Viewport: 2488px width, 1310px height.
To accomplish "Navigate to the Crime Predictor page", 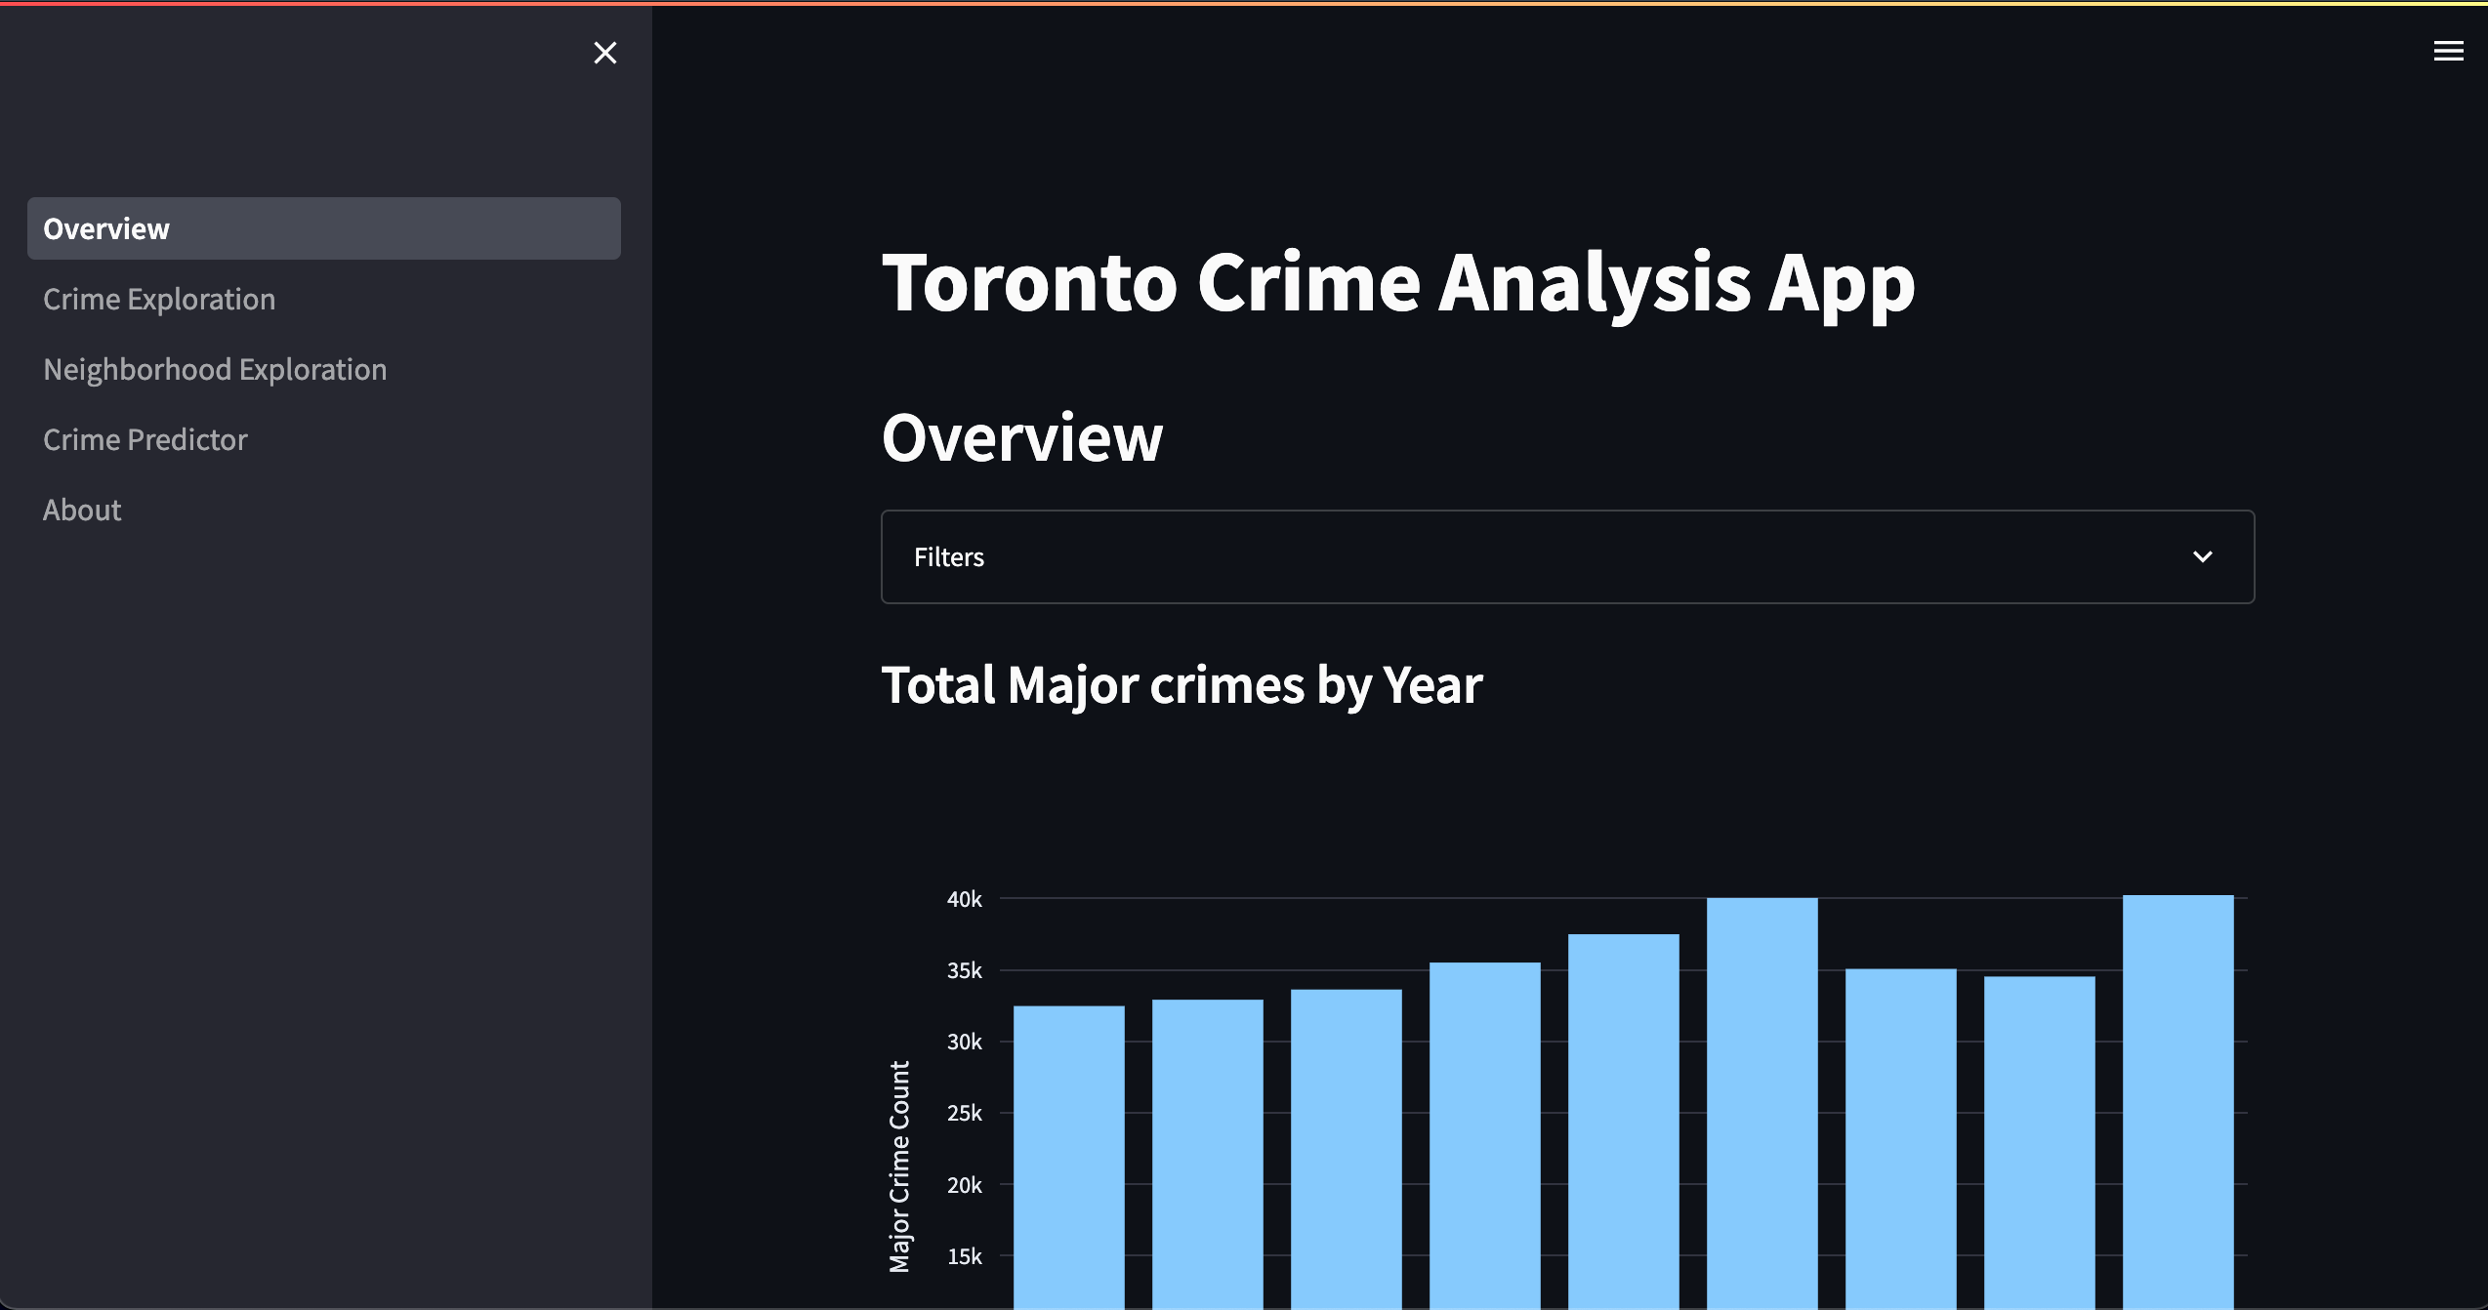I will coord(145,439).
